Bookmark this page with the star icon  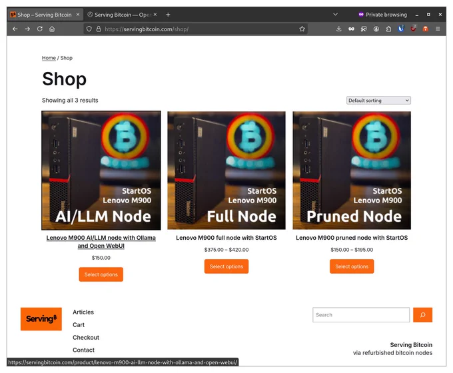pos(302,29)
